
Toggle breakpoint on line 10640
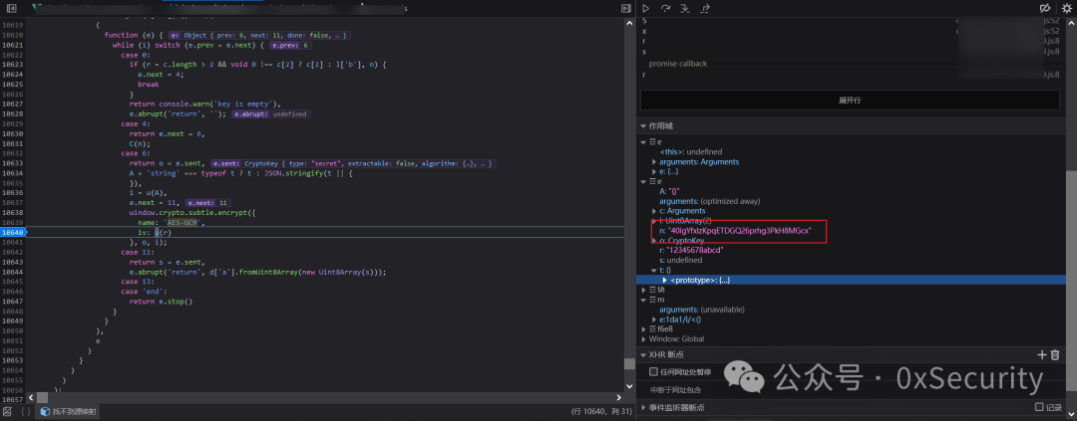(13, 233)
